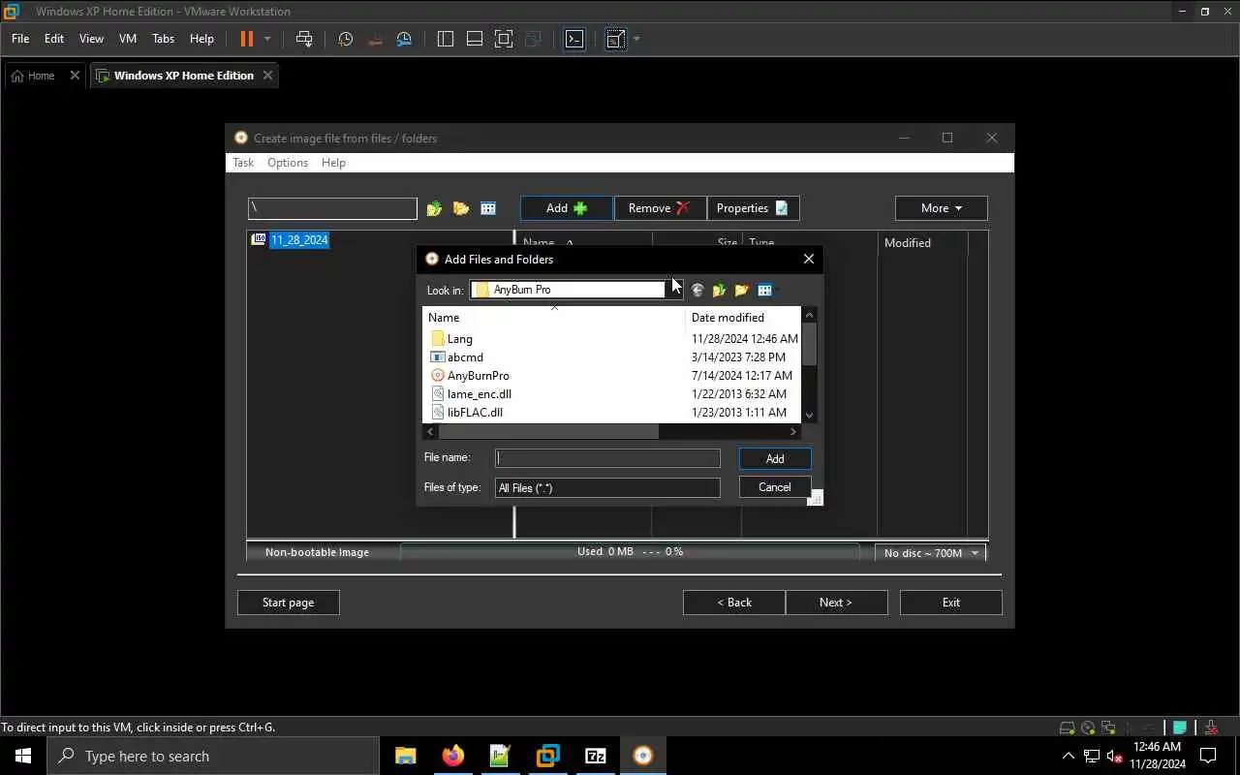This screenshot has height=775, width=1240.
Task: Open Firefox from the Windows taskbar
Action: click(453, 756)
